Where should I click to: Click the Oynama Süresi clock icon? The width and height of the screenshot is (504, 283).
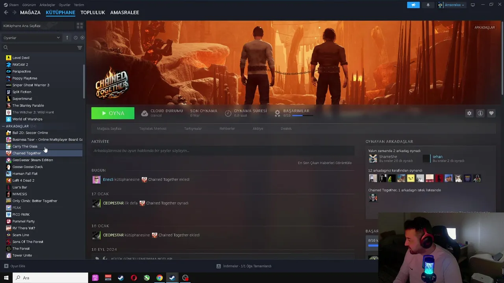(x=228, y=113)
